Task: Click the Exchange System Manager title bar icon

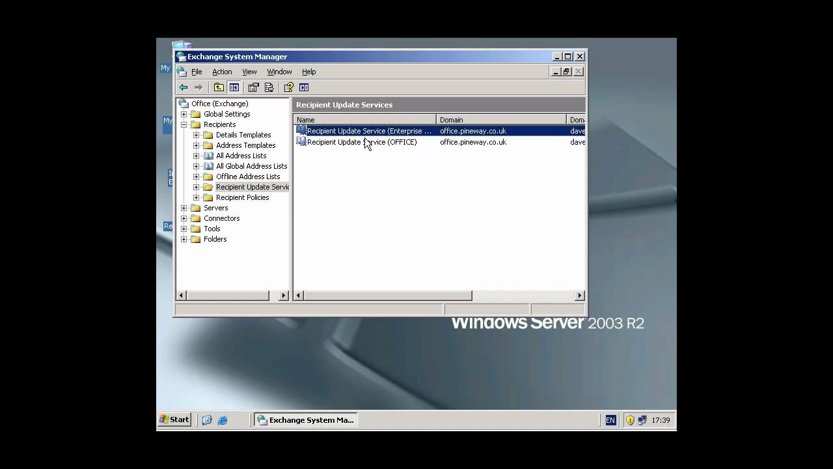Action: [x=182, y=57]
